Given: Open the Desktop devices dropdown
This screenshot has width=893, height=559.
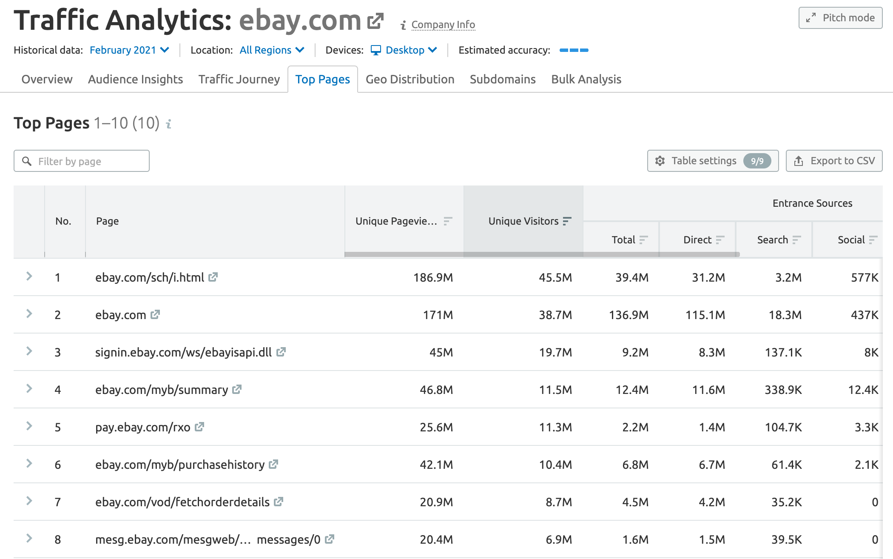Looking at the screenshot, I should (x=404, y=50).
